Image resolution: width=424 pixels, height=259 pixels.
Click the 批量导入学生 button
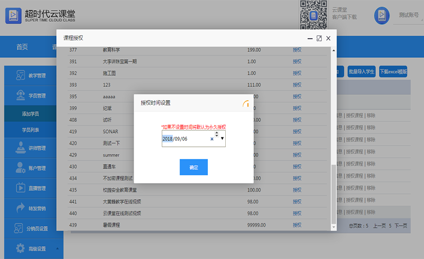click(x=361, y=72)
